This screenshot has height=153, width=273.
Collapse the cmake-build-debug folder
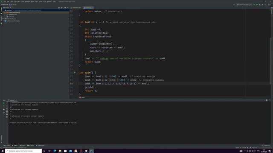pyautogui.click(x=5, y=12)
